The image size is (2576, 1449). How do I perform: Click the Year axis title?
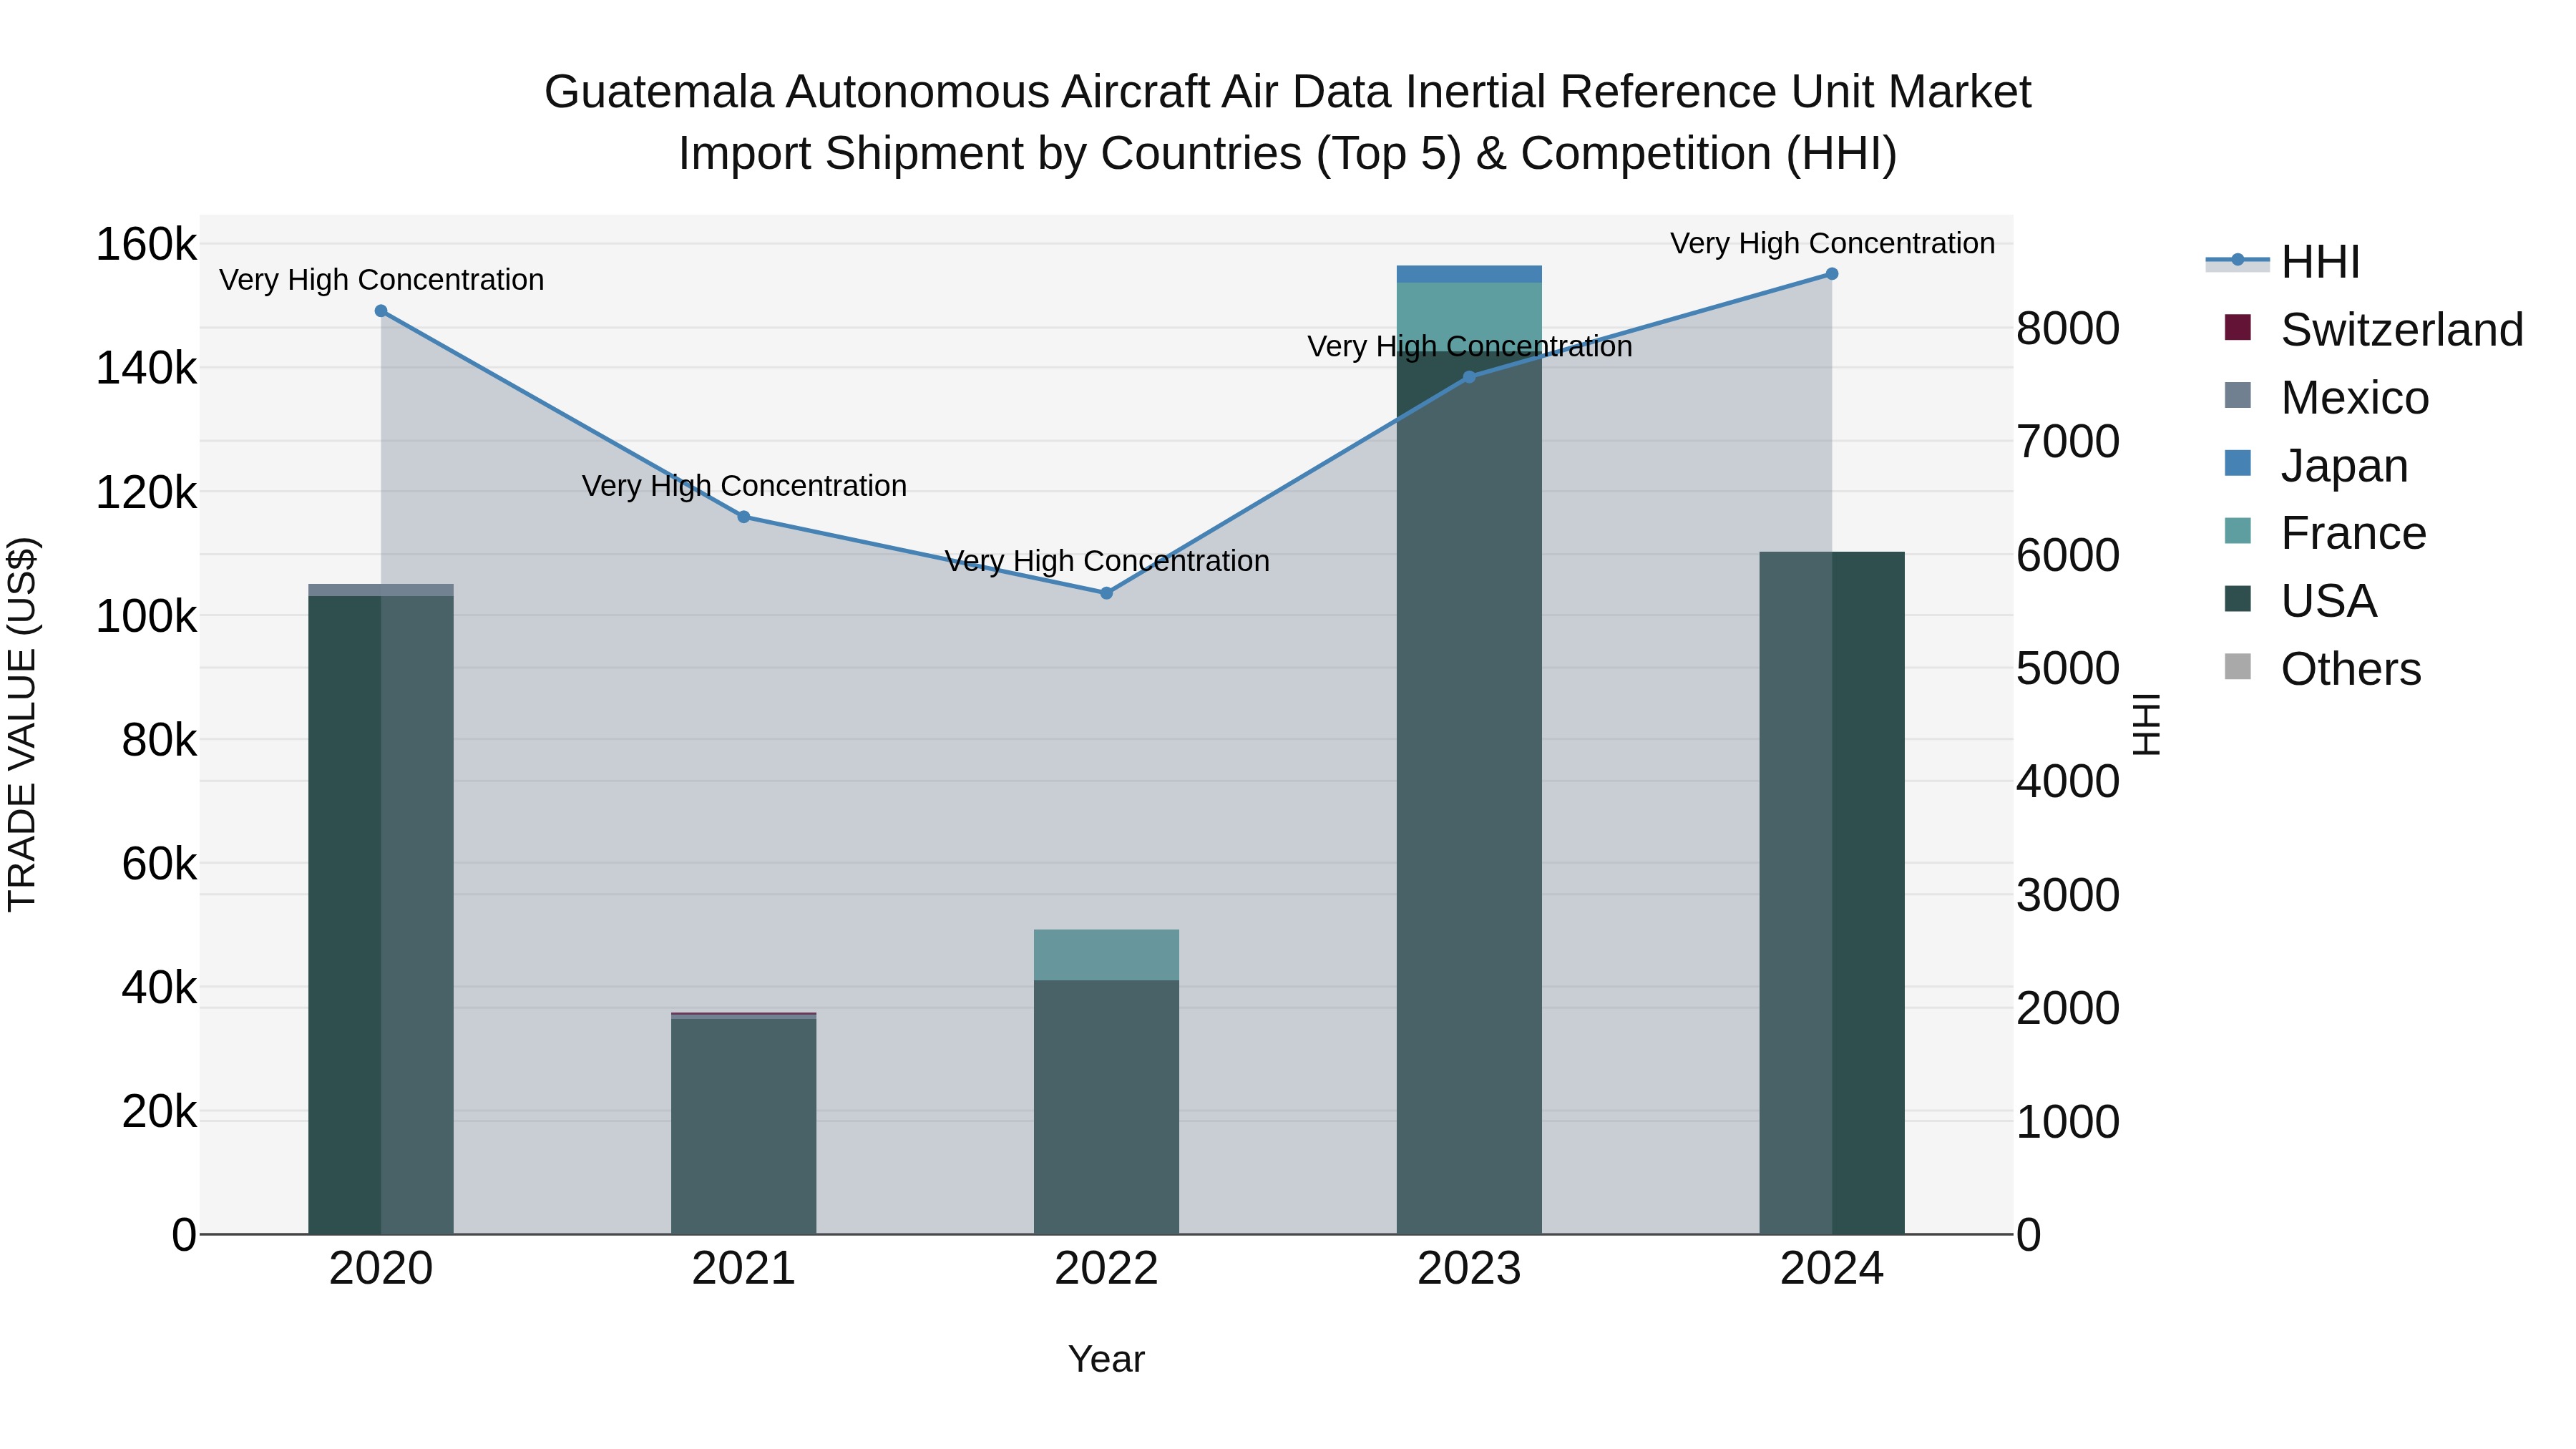tap(1106, 1360)
